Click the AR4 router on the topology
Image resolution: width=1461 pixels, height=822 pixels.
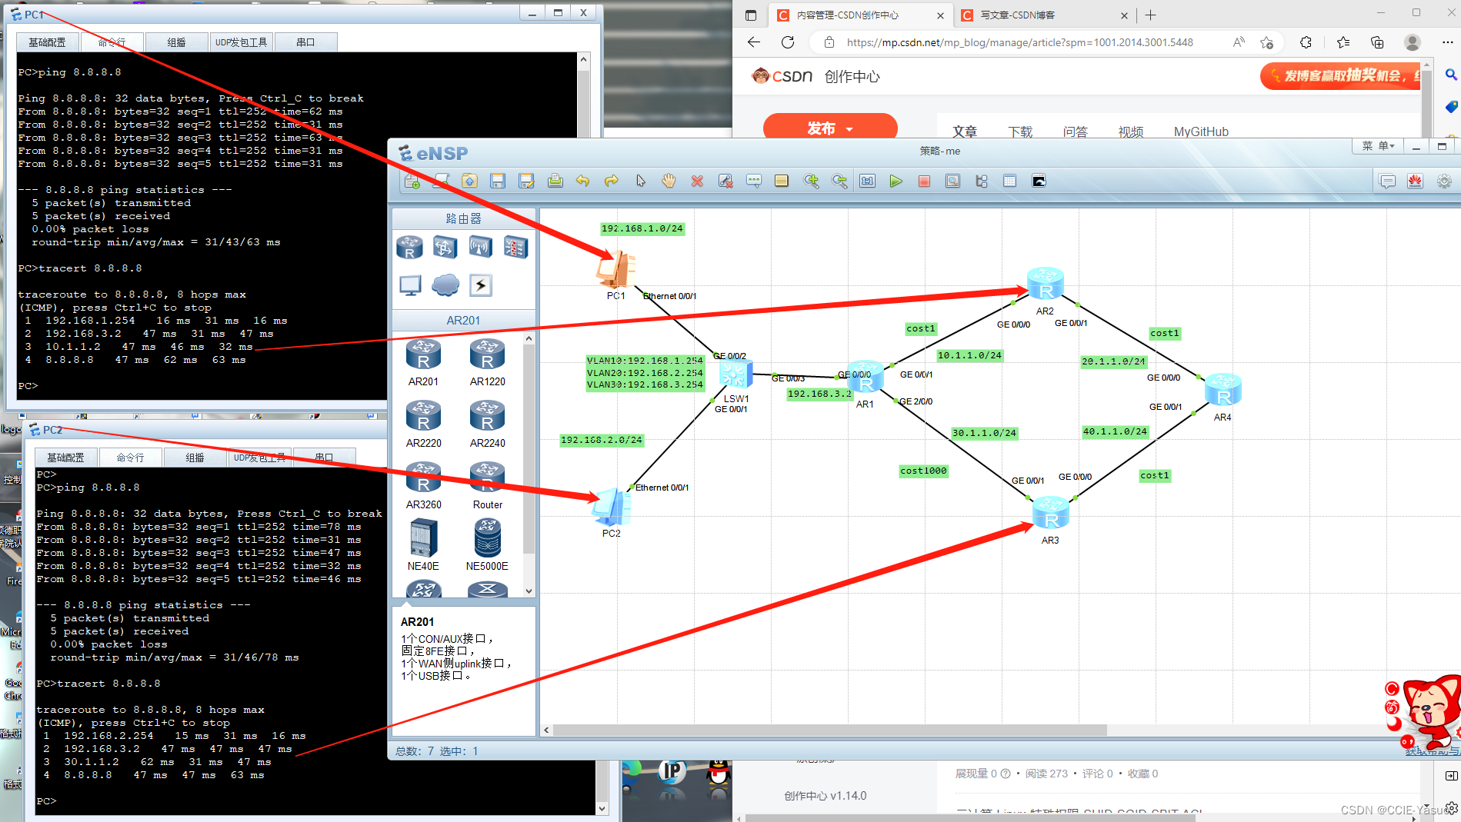point(1223,391)
